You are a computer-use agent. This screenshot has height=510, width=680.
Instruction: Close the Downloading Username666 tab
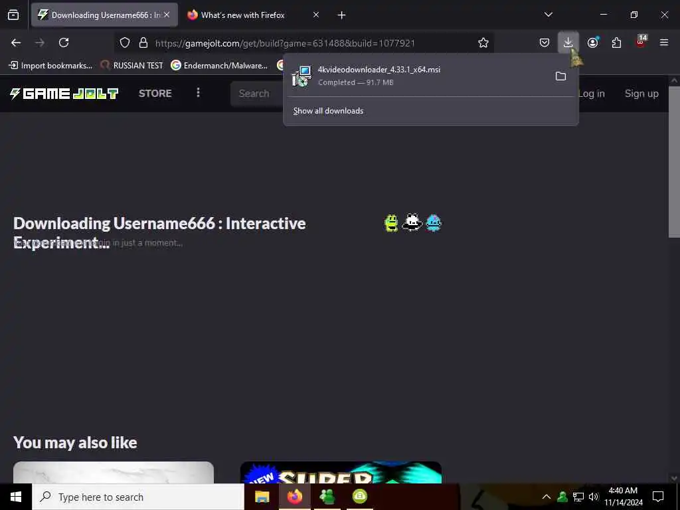(x=167, y=15)
